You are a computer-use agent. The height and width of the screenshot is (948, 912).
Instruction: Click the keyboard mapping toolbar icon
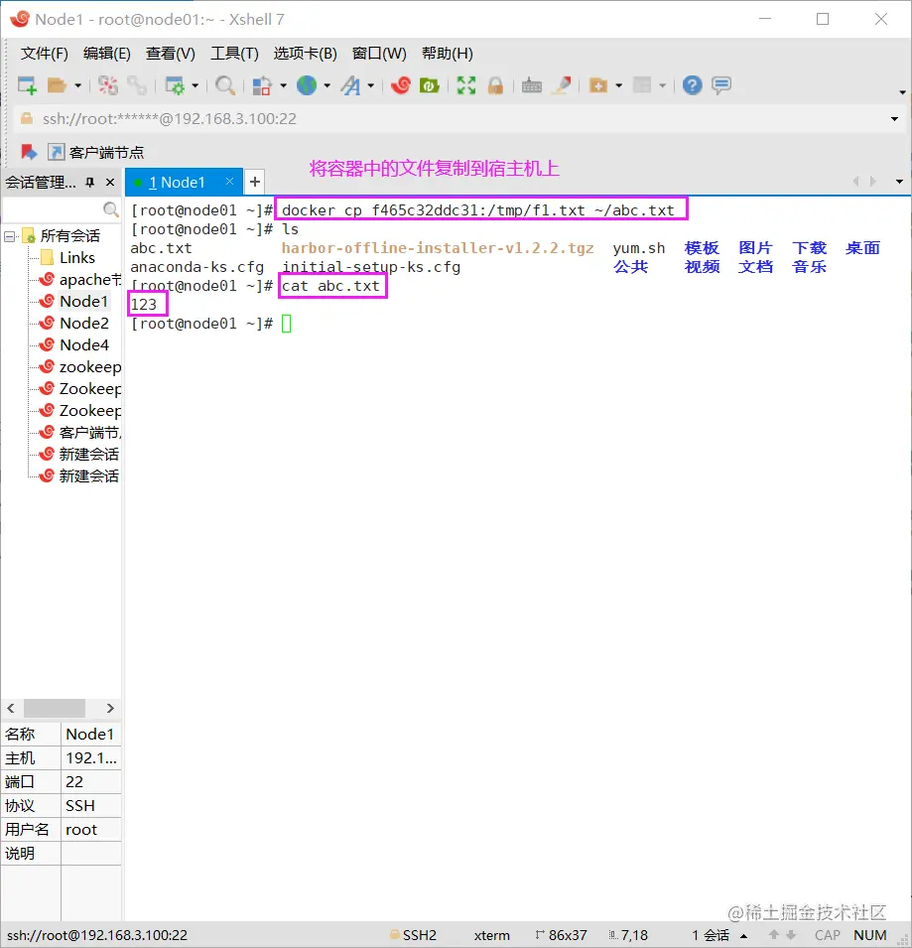click(x=532, y=85)
